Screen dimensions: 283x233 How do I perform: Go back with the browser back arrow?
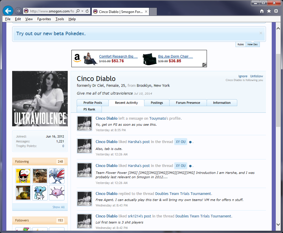[x=8, y=11]
